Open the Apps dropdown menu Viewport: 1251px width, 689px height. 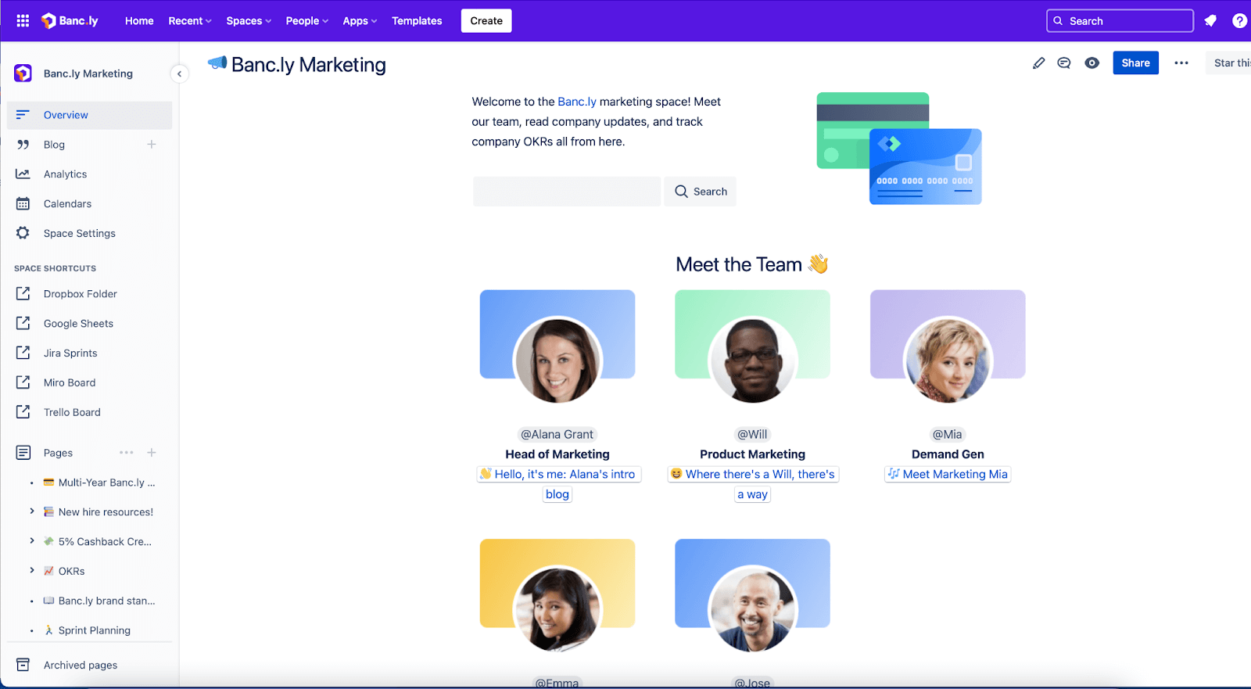pyautogui.click(x=360, y=21)
